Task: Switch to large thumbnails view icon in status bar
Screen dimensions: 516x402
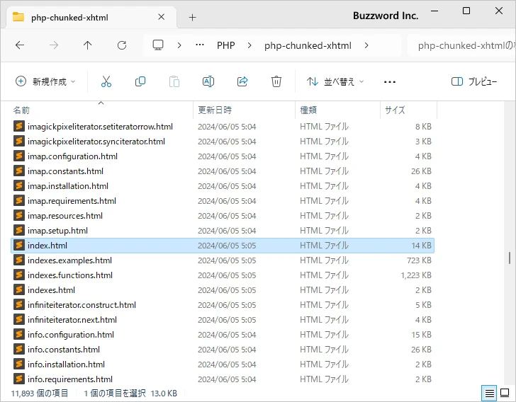Action: tap(505, 393)
